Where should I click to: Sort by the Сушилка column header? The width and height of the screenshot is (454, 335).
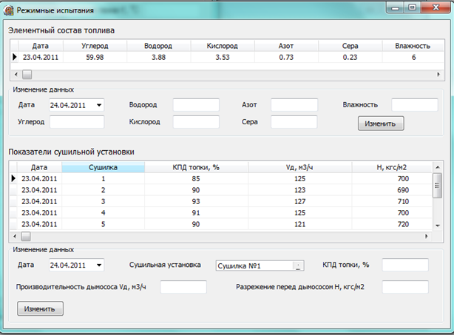click(x=103, y=167)
